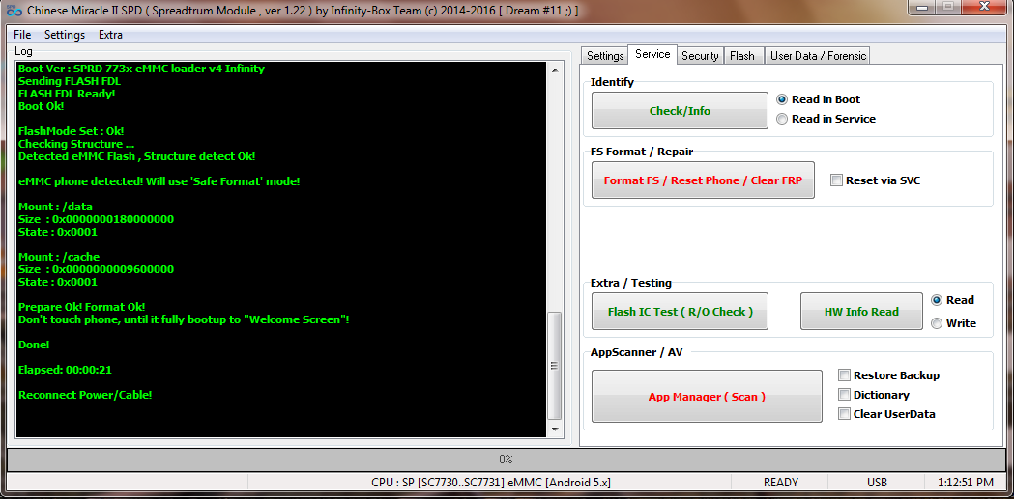Click the 0% progress bar

click(506, 459)
